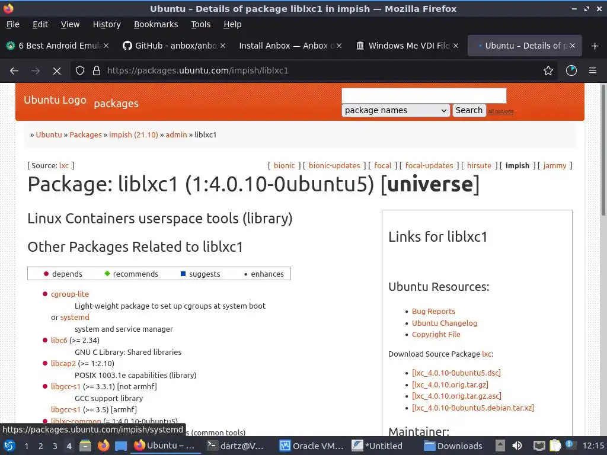Switch to virtual desktop 3

click(x=55, y=446)
